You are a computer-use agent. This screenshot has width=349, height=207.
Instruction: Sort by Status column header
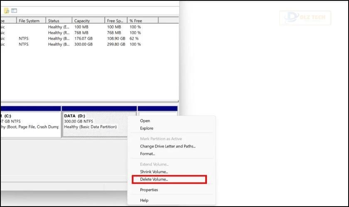(59, 21)
